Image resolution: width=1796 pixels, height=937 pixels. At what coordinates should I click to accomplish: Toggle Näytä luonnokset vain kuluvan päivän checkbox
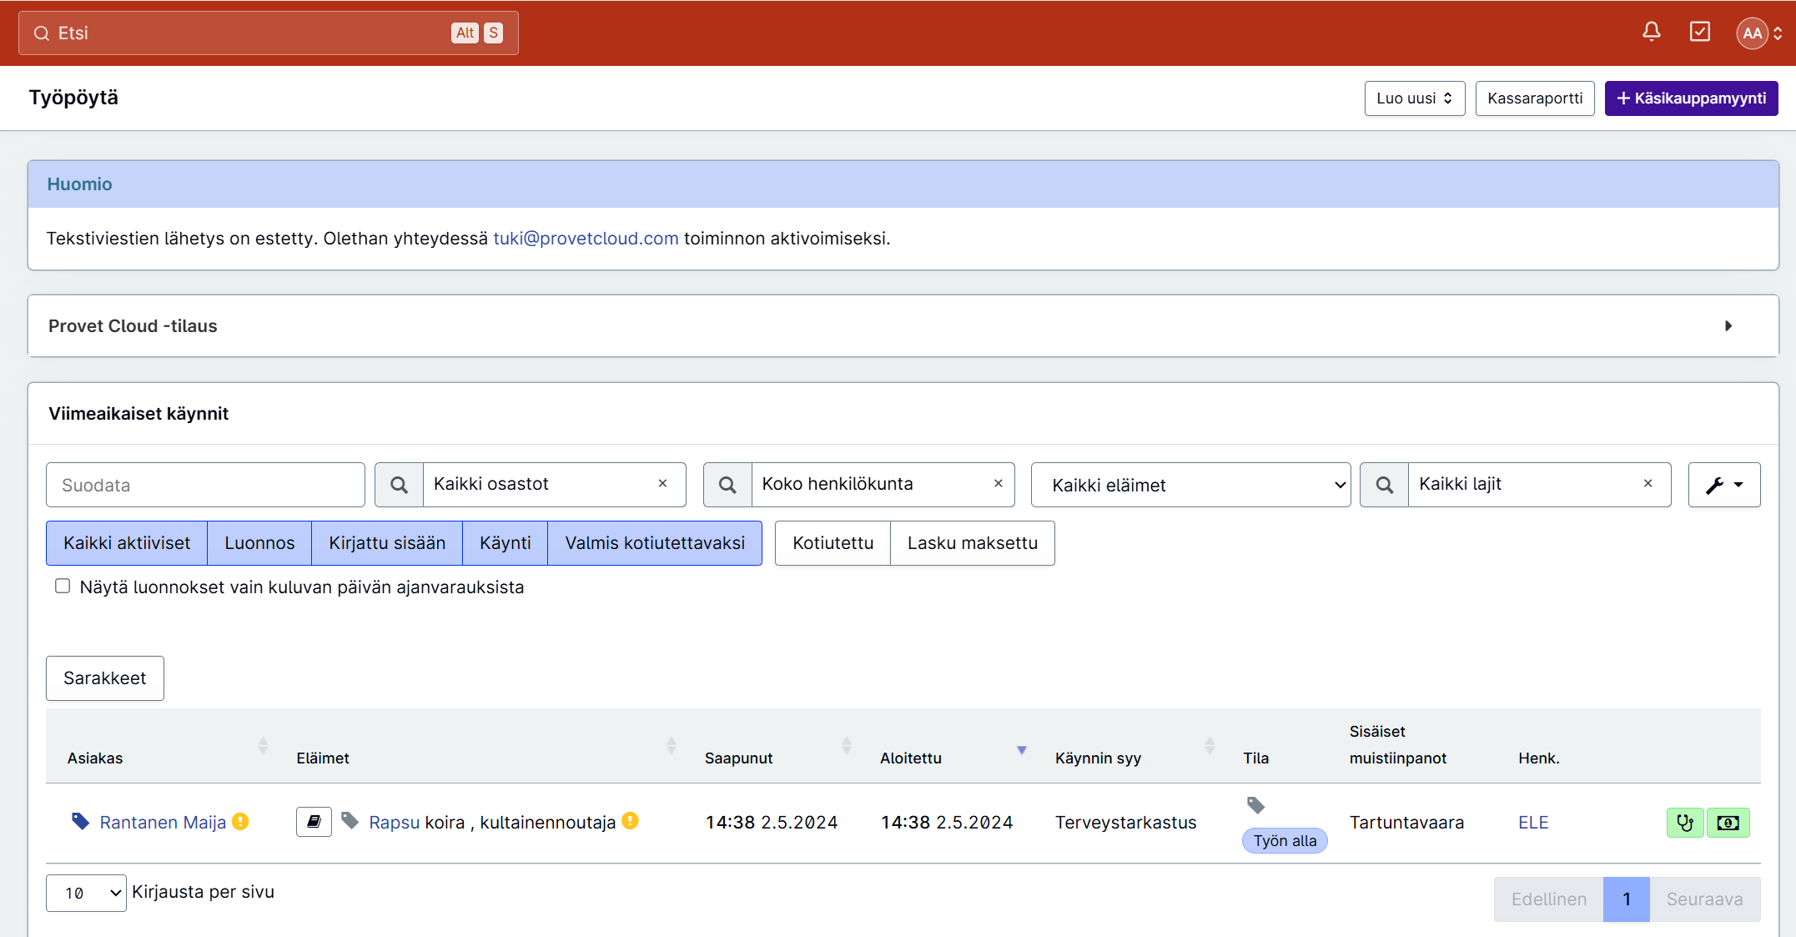tap(63, 586)
